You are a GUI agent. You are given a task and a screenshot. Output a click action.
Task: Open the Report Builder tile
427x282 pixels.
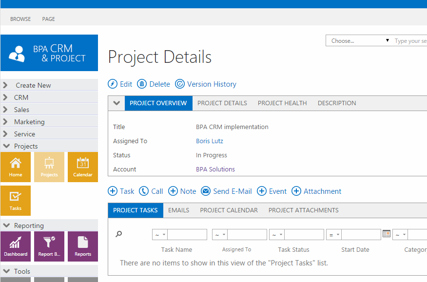pyautogui.click(x=49, y=246)
